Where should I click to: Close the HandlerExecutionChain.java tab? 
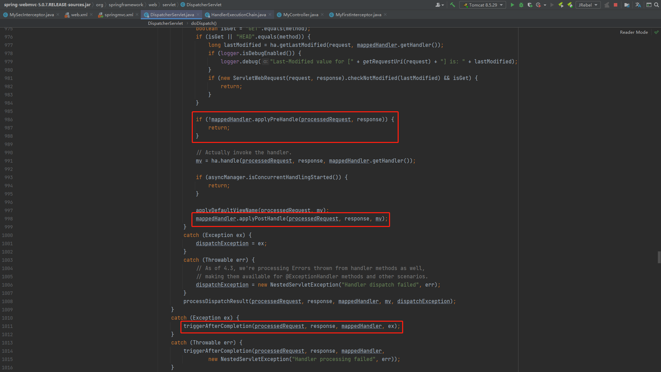(x=270, y=14)
